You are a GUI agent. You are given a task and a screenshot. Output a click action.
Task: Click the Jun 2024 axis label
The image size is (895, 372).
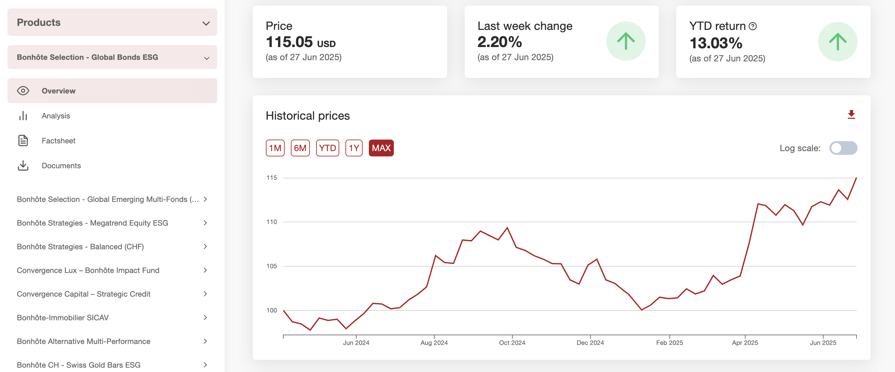[x=356, y=343]
